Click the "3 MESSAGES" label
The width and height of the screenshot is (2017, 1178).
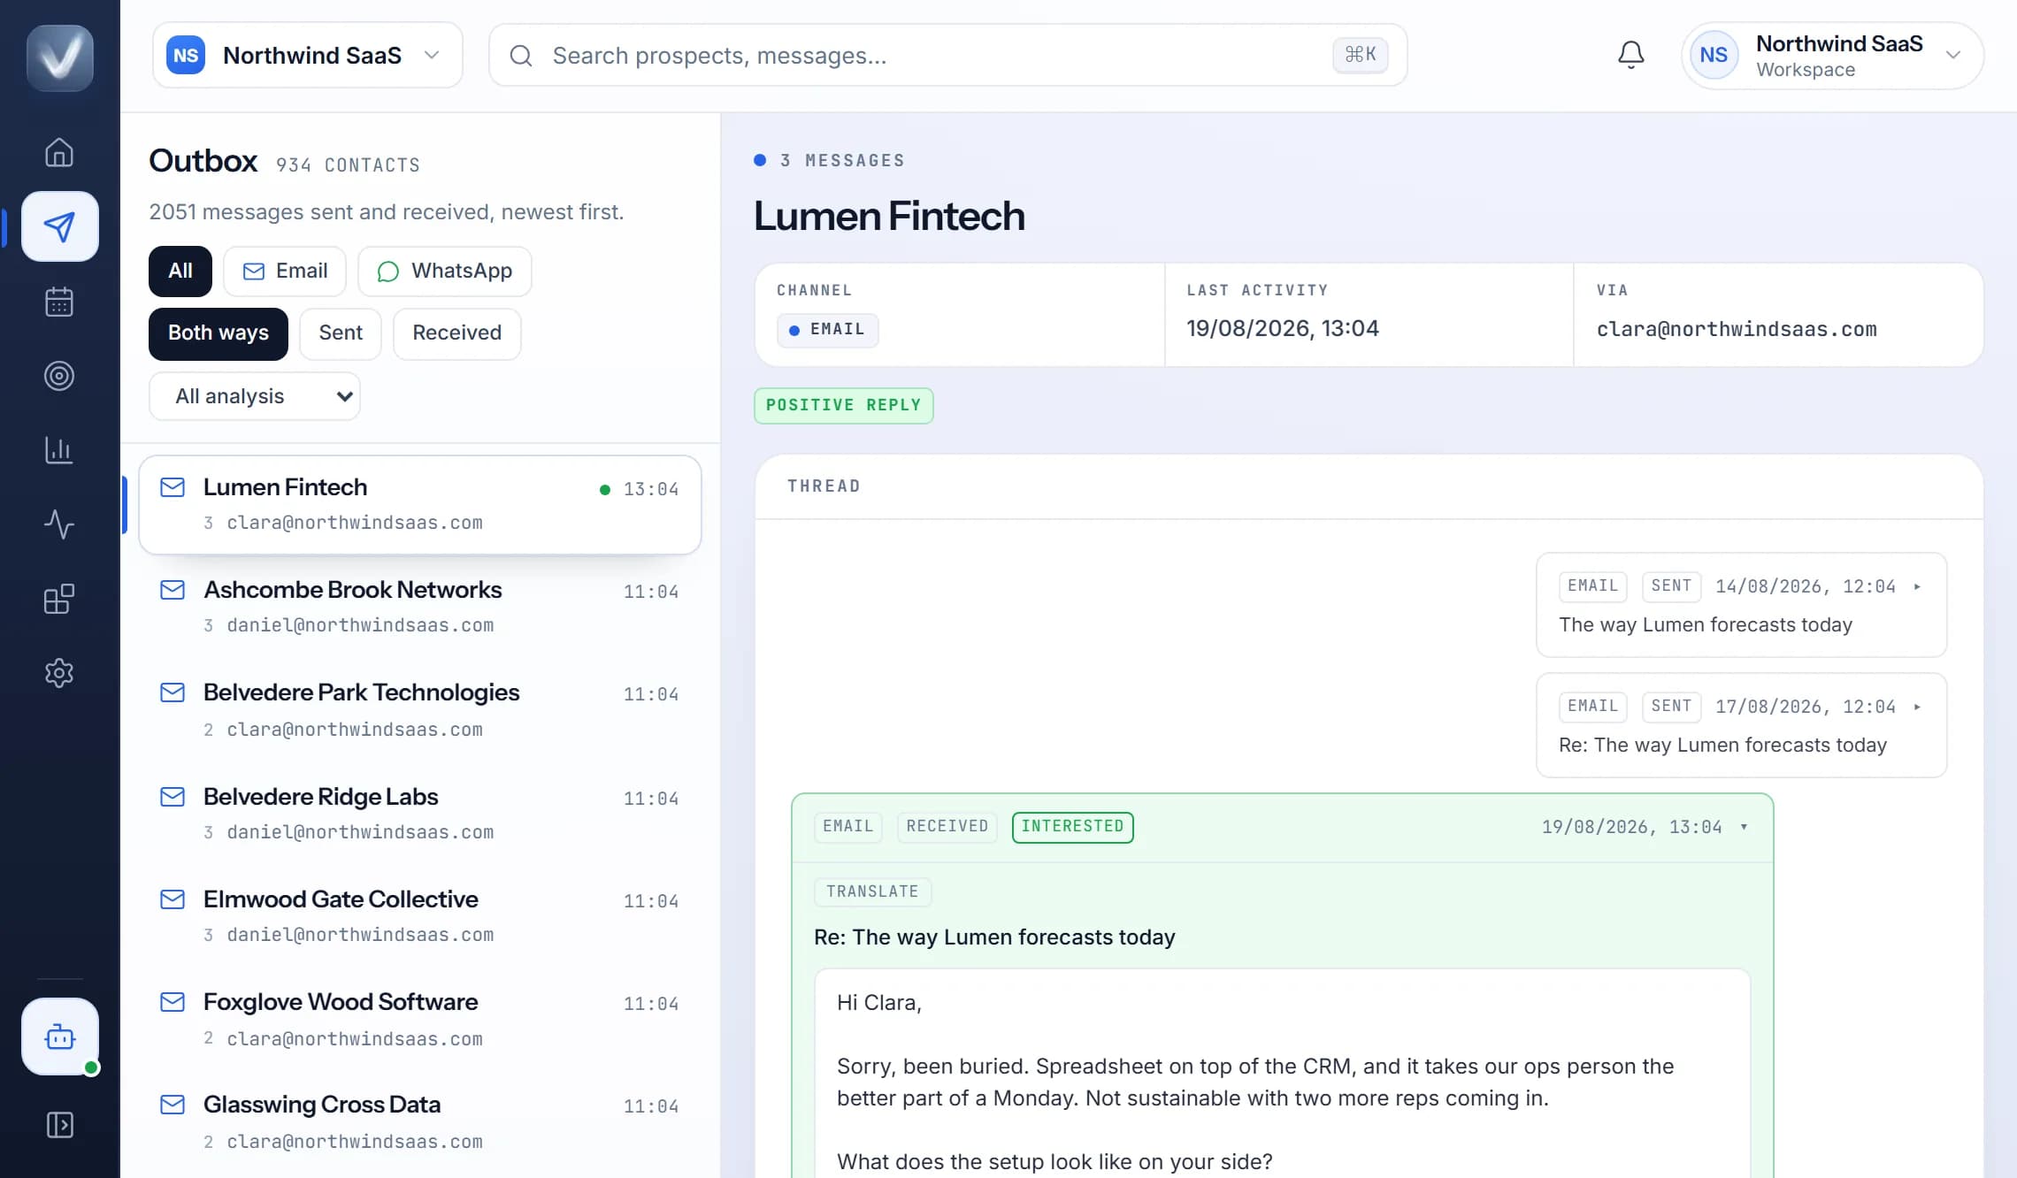click(842, 161)
